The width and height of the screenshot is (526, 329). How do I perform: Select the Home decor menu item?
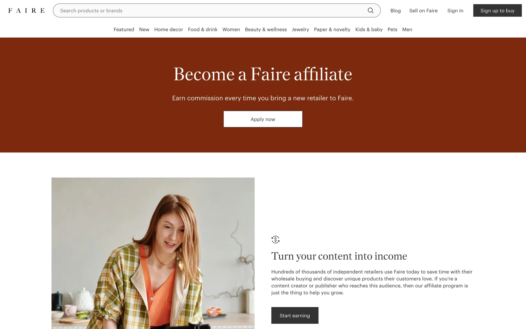pyautogui.click(x=168, y=29)
